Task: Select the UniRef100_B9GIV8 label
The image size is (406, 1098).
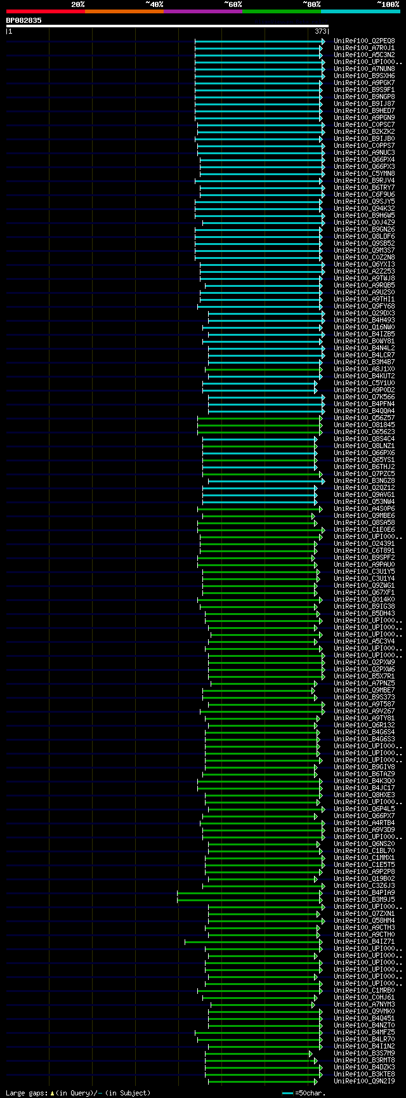Action: [x=364, y=767]
